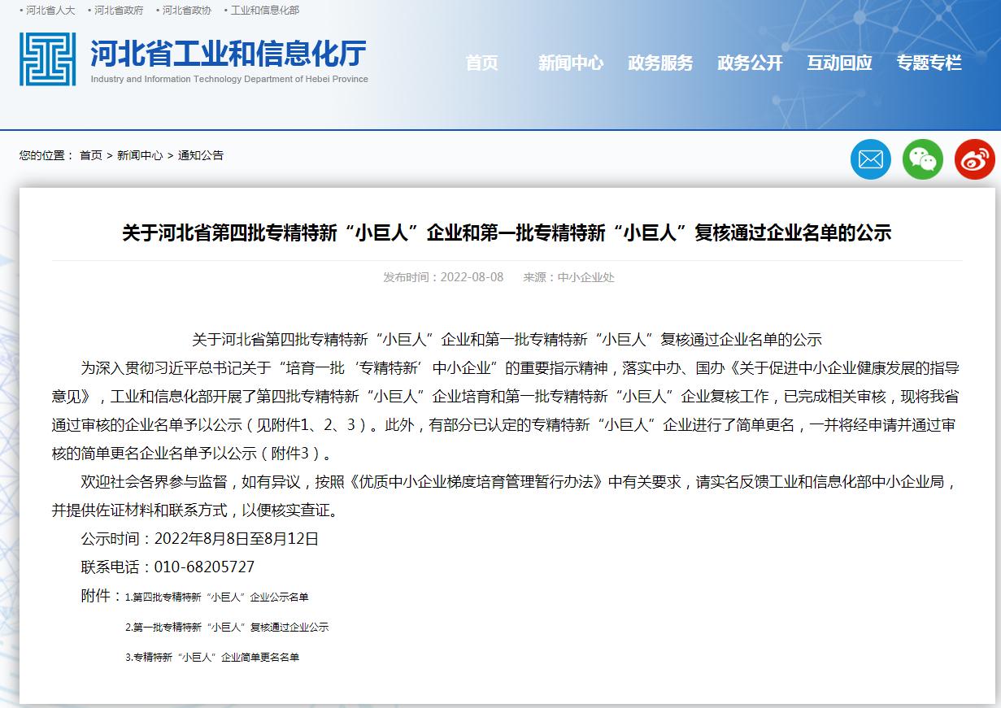Open attachment 3 企业简单更名名单

pyautogui.click(x=215, y=658)
